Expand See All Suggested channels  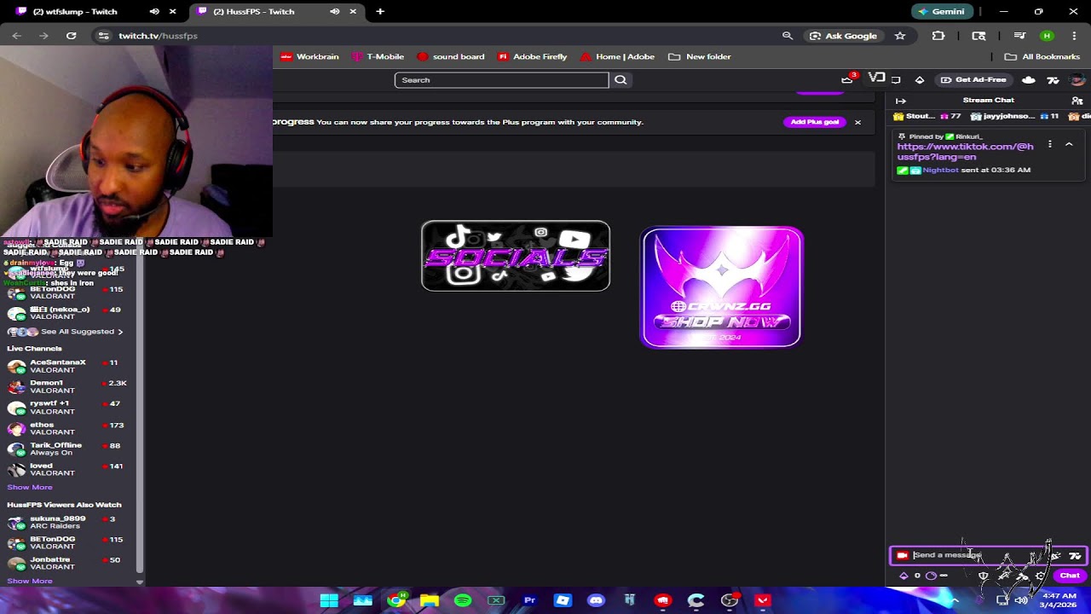pos(82,332)
